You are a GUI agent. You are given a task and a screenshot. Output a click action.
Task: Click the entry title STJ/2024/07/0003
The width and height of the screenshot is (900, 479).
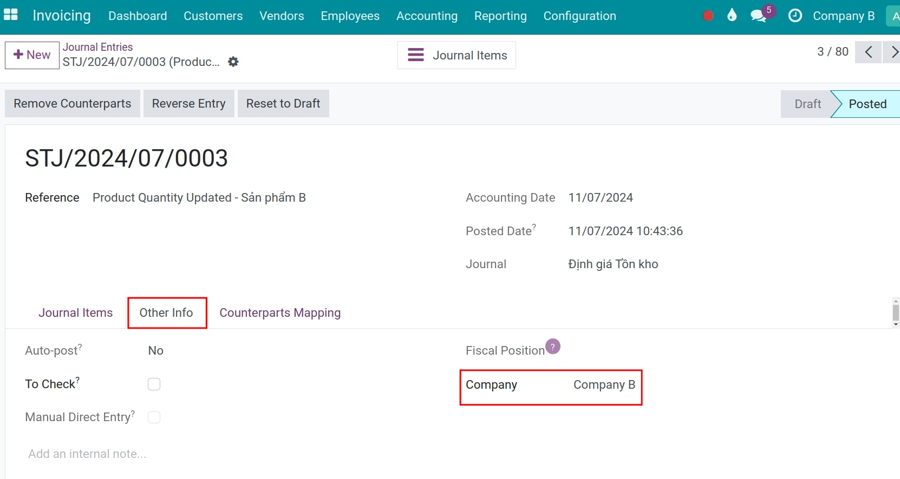[x=127, y=158]
